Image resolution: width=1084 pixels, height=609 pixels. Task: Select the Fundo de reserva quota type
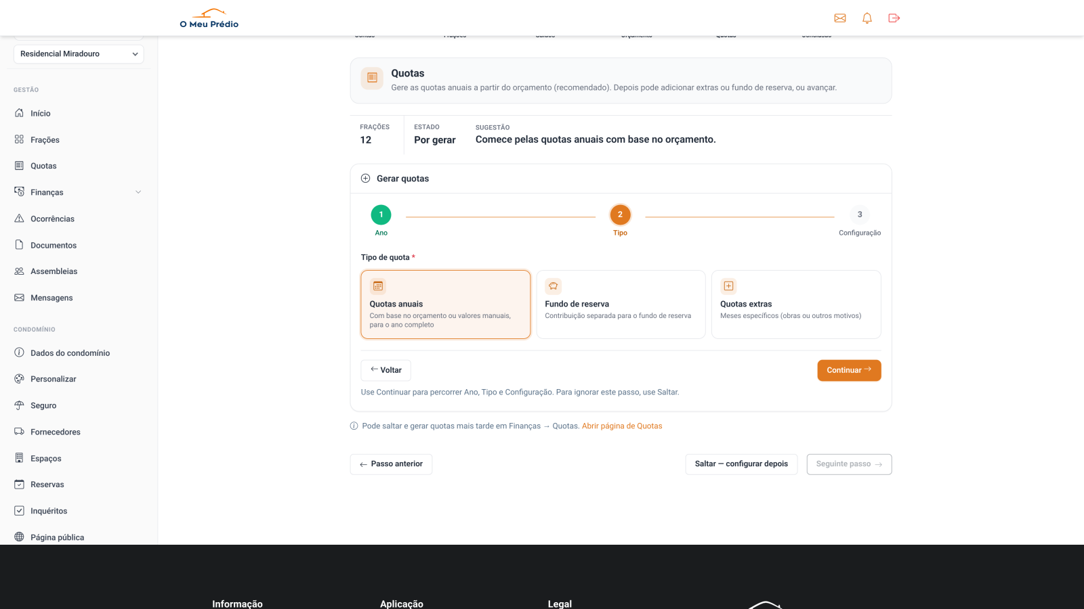click(x=621, y=304)
